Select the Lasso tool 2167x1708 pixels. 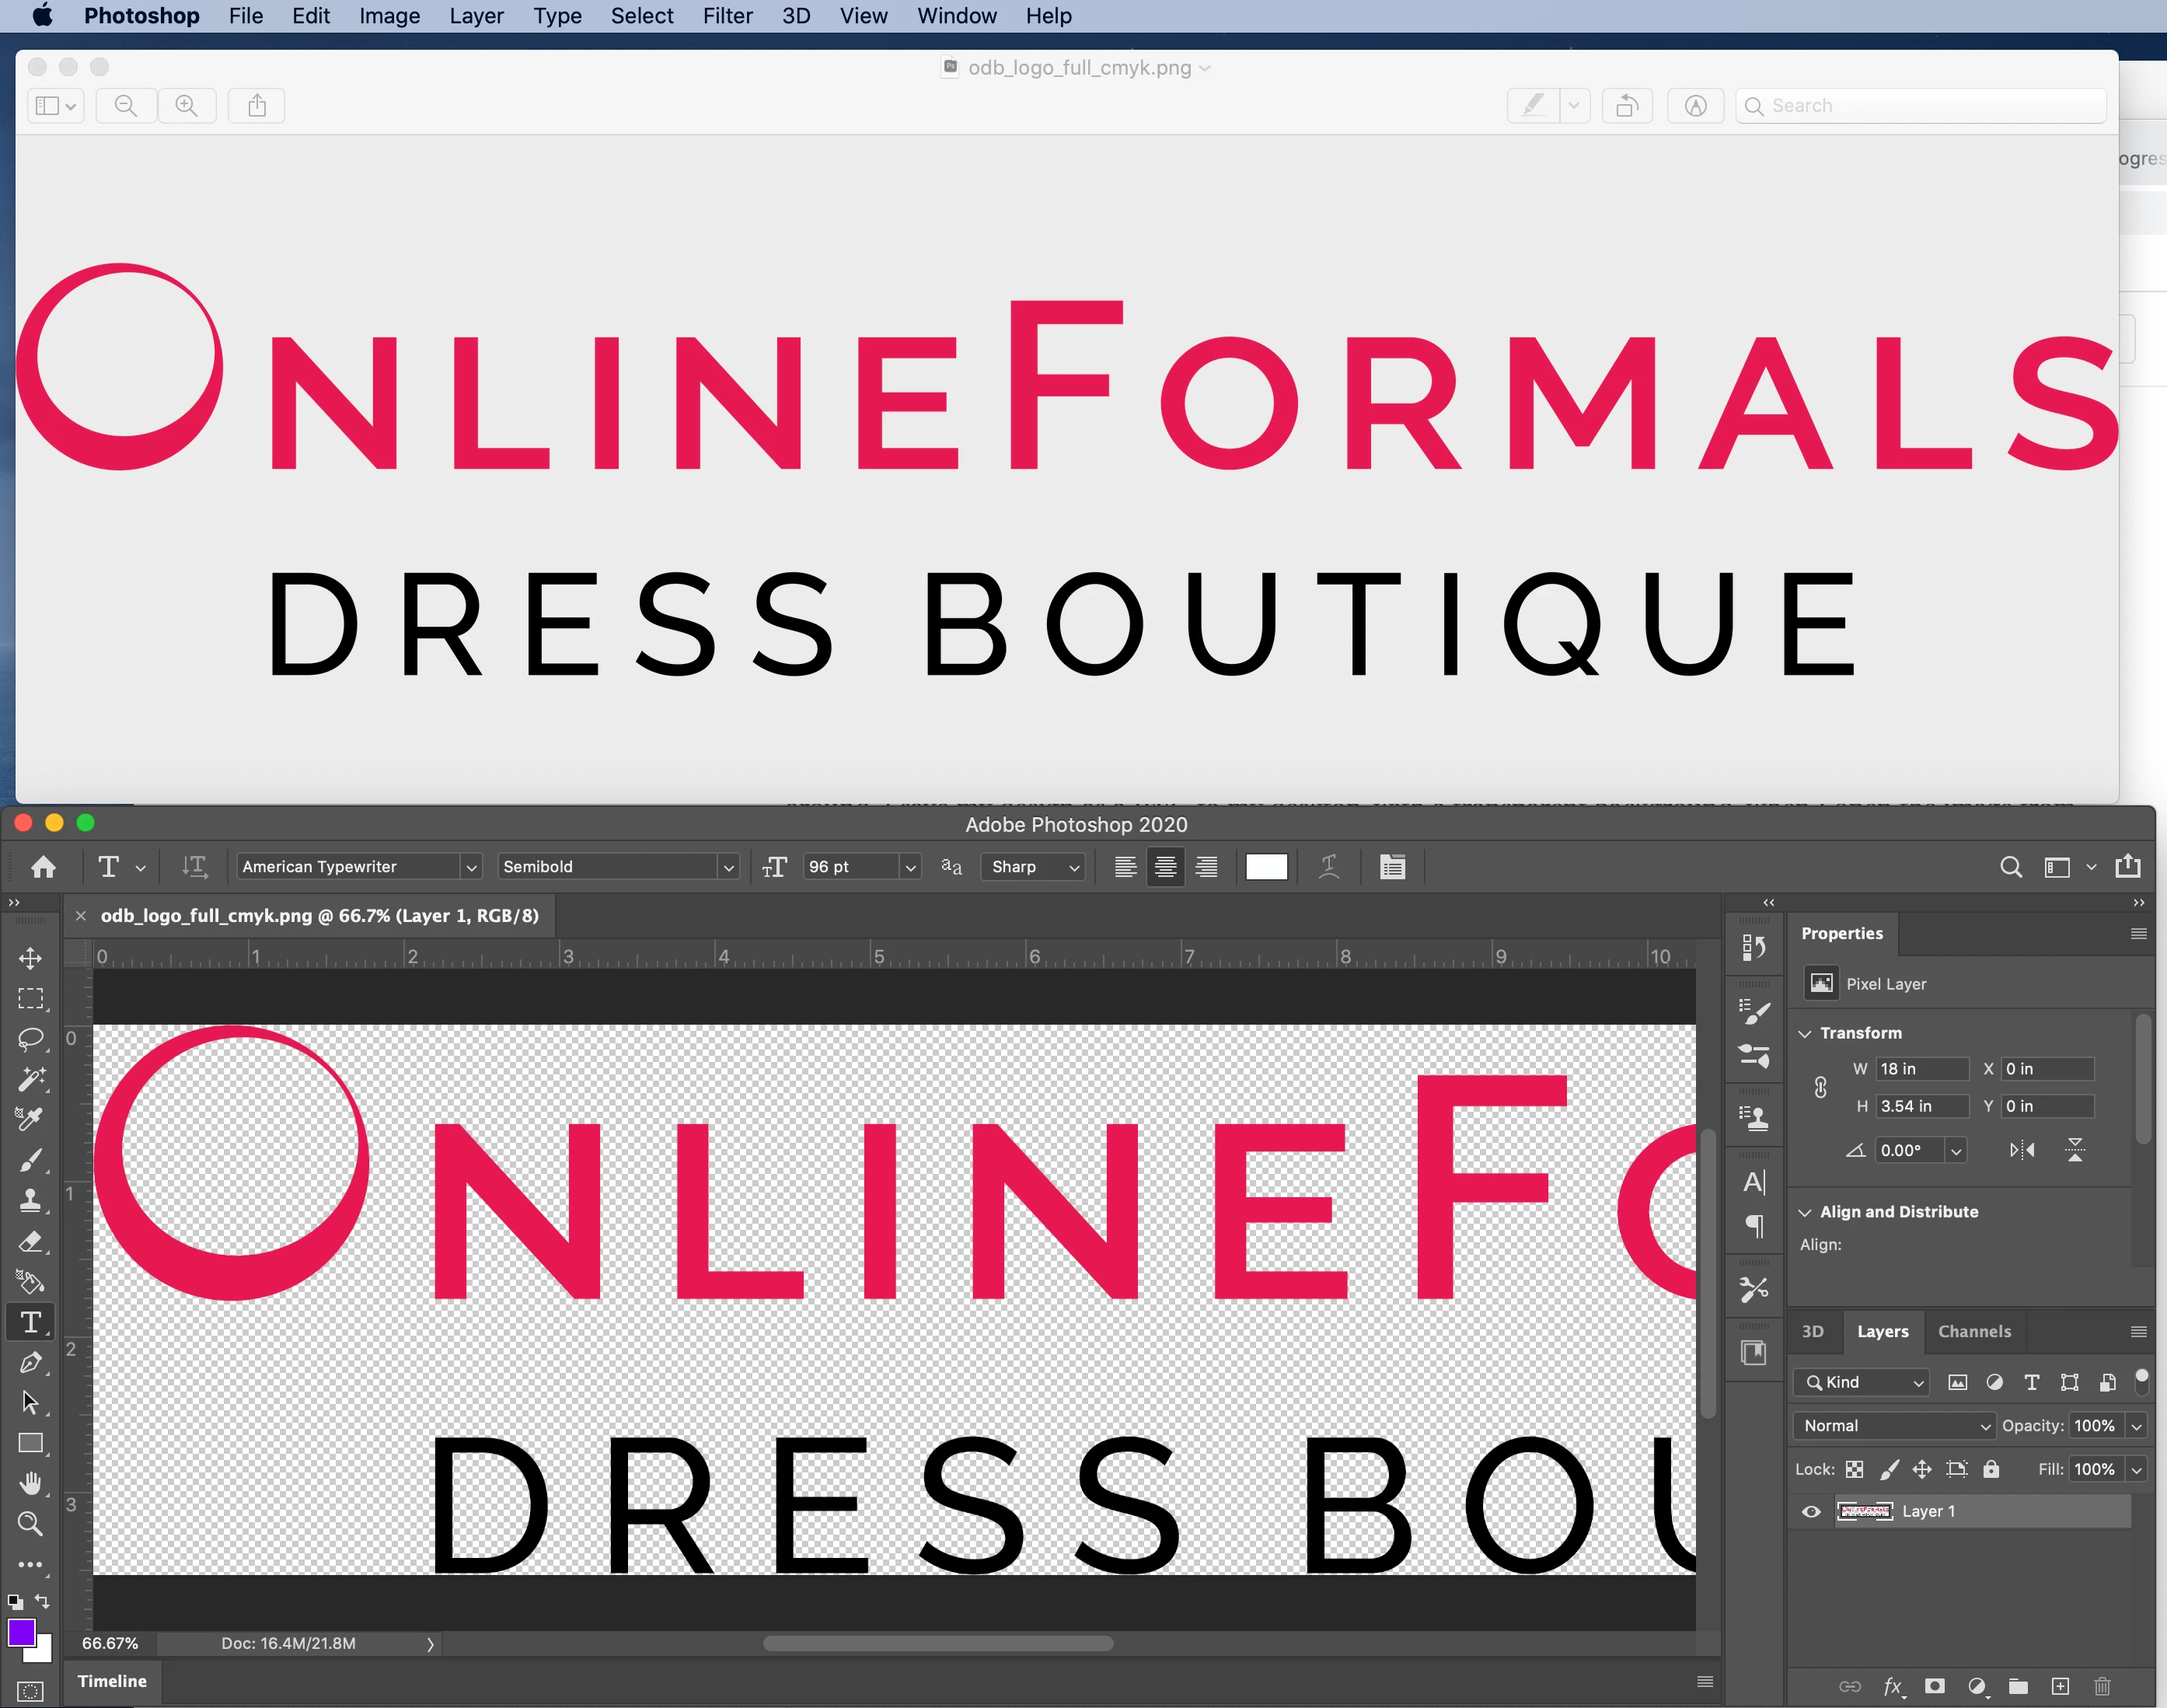[x=30, y=1039]
